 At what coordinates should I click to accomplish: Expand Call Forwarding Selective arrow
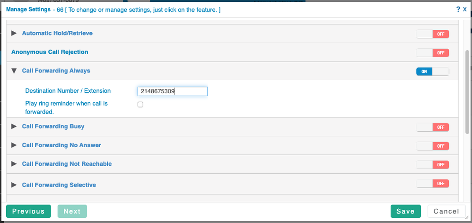pyautogui.click(x=14, y=185)
